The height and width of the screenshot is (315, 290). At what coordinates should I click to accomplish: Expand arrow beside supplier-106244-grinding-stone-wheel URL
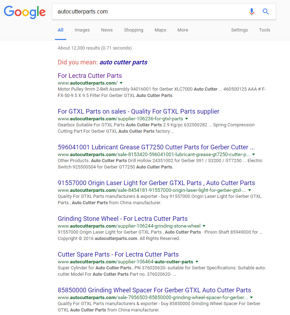(x=204, y=226)
